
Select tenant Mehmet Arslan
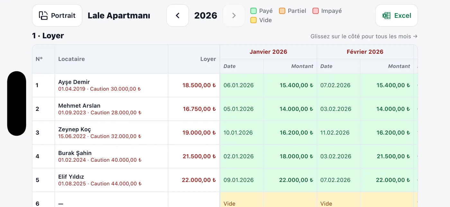click(x=79, y=106)
